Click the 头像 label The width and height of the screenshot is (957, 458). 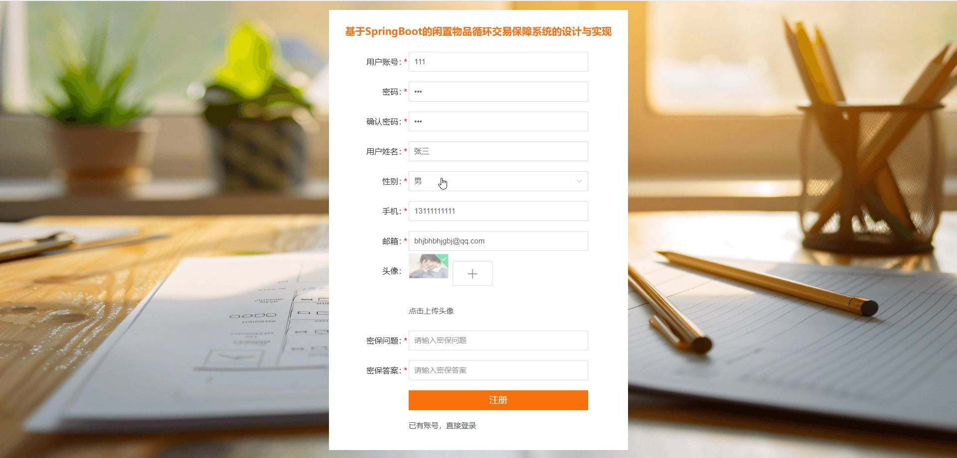click(x=391, y=271)
